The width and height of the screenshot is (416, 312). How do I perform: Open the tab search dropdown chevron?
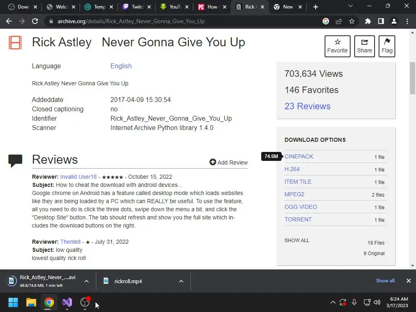[351, 6]
